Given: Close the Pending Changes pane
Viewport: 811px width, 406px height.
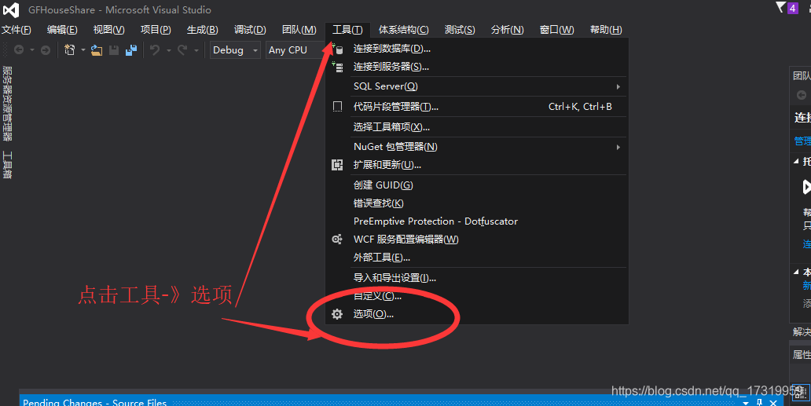Looking at the screenshot, I should [773, 402].
